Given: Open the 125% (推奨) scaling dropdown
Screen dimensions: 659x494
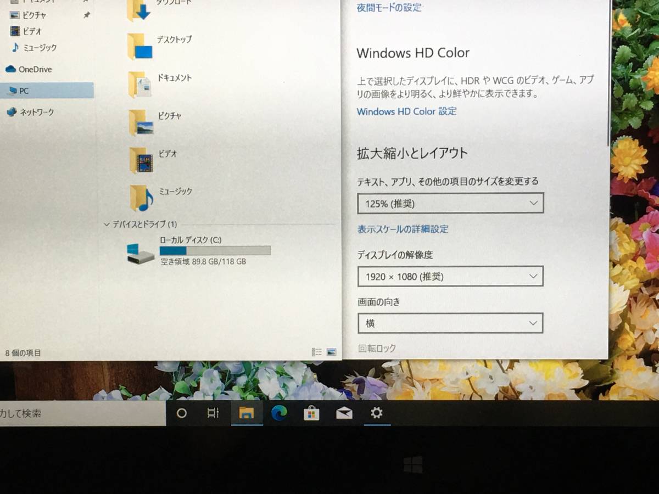Looking at the screenshot, I should point(450,203).
